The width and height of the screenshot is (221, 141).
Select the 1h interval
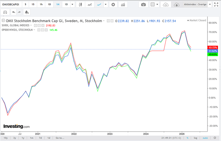pos(41,4)
